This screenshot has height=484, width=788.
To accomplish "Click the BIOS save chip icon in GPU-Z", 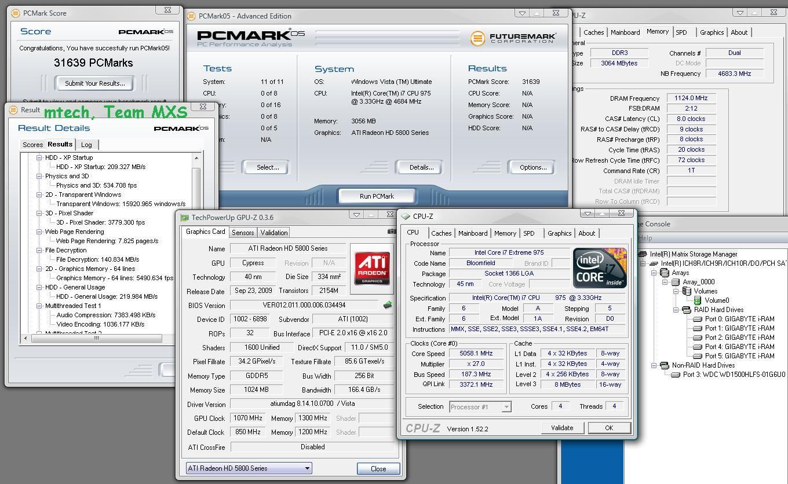I will [x=388, y=305].
